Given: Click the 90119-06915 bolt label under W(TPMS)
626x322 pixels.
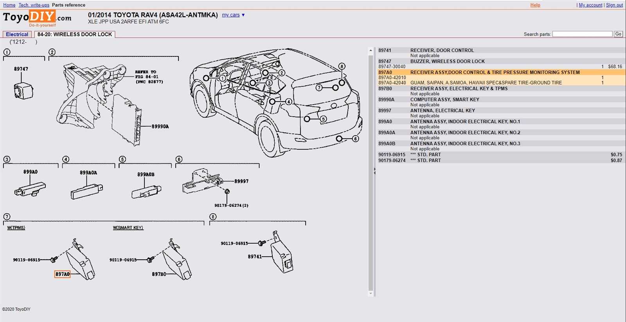Looking at the screenshot, I should tap(27, 260).
